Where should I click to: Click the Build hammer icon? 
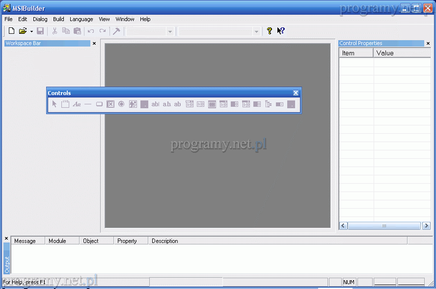coord(116,31)
